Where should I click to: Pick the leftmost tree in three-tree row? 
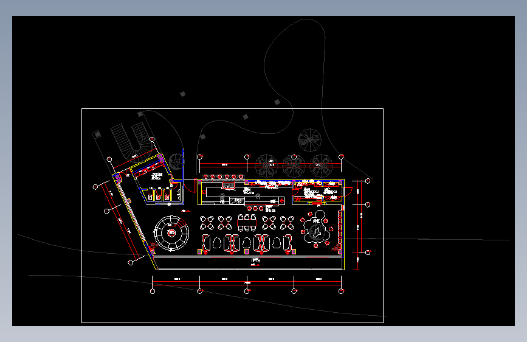coord(266,166)
